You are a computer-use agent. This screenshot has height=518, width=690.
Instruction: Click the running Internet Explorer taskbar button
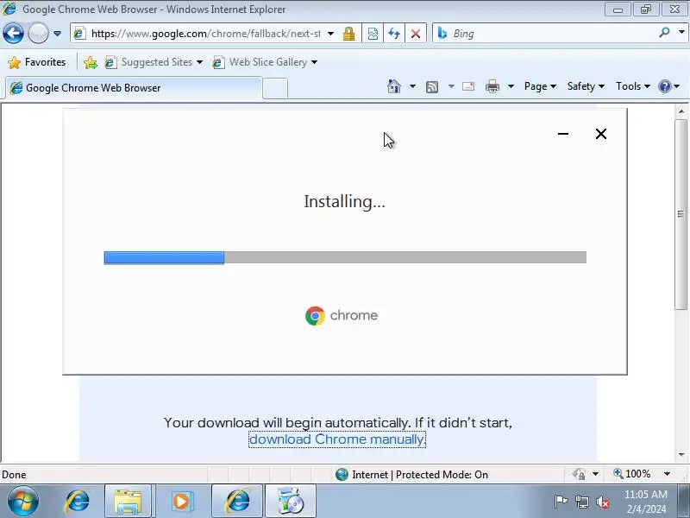(x=237, y=502)
